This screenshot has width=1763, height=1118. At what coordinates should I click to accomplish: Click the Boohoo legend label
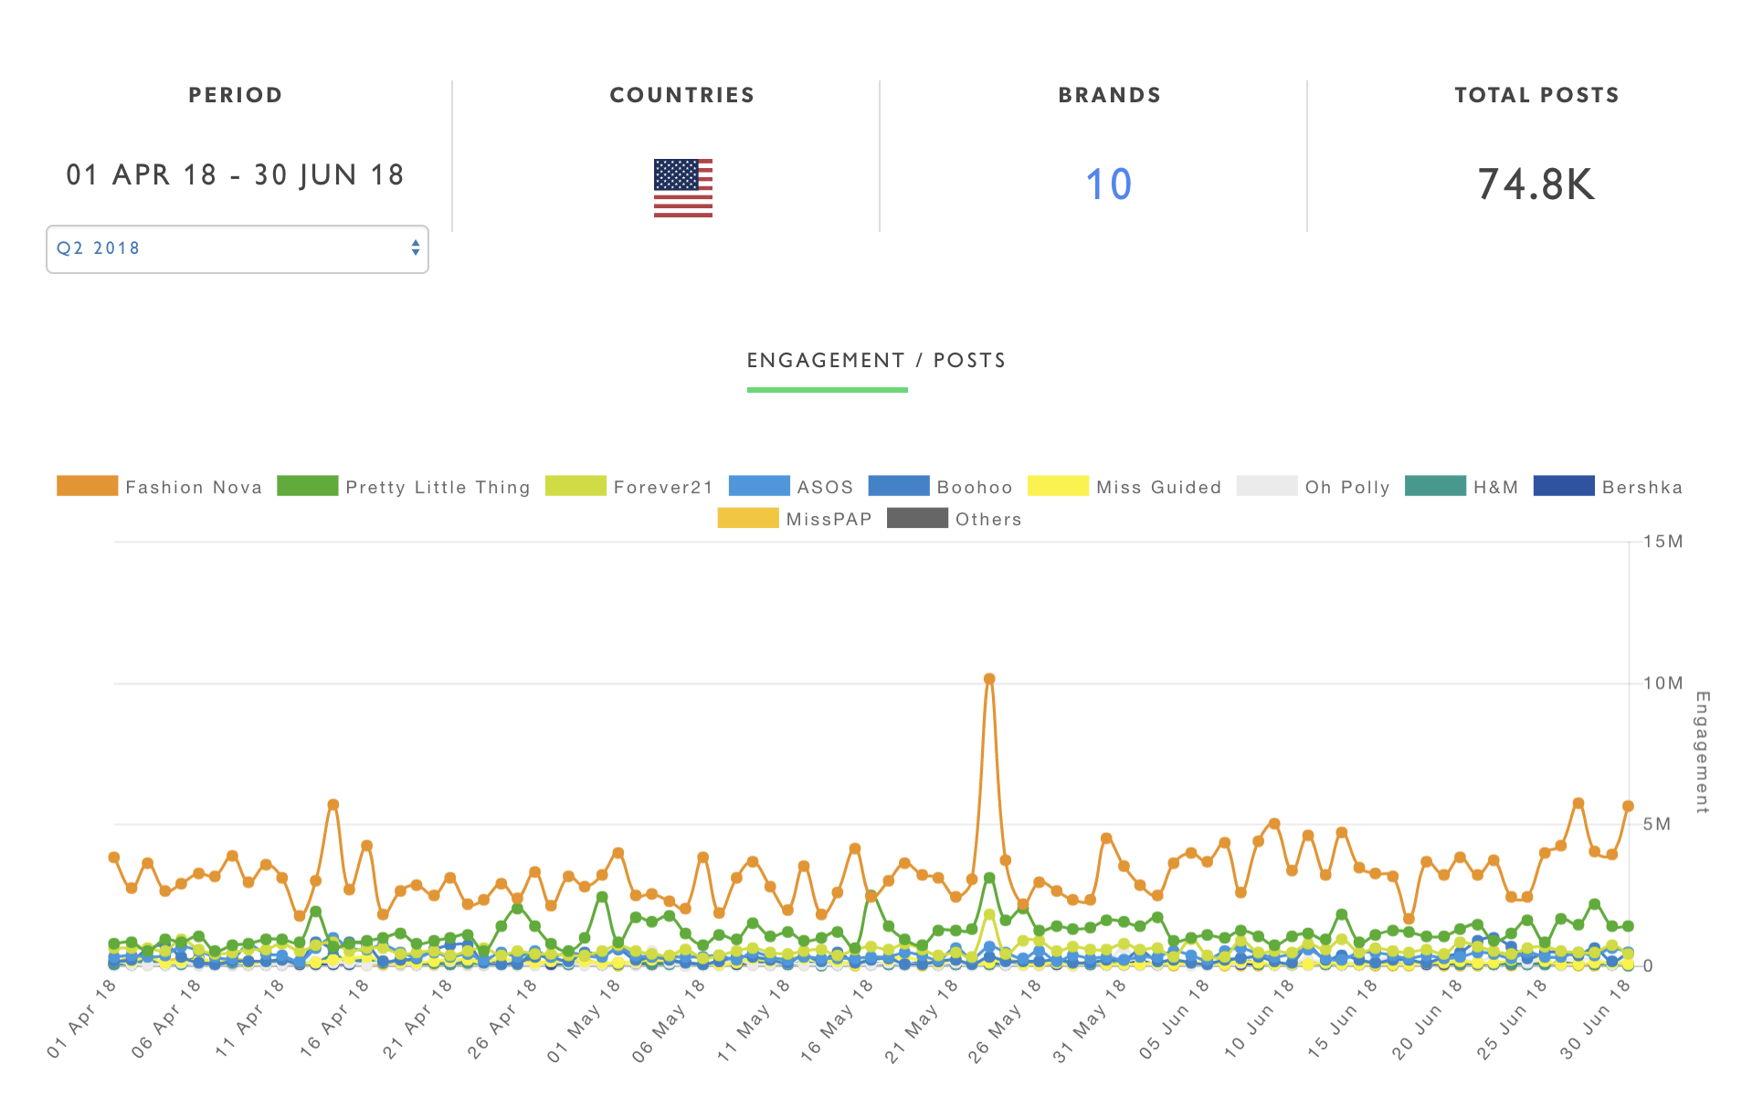tap(975, 487)
